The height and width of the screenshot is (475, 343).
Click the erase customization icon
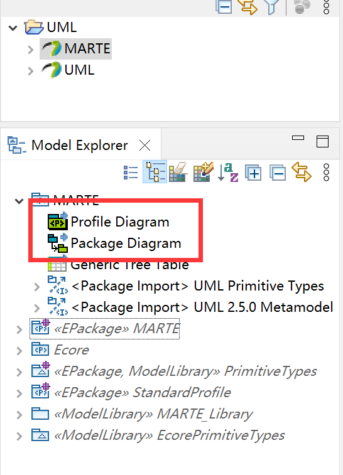178,172
